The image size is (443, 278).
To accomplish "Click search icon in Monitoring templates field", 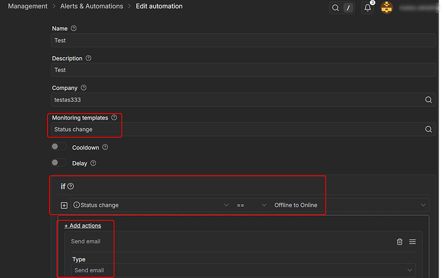I will 428,129.
